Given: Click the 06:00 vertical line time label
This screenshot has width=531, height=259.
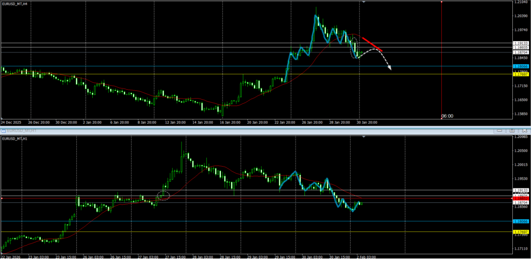Looking at the screenshot, I should pos(447,116).
